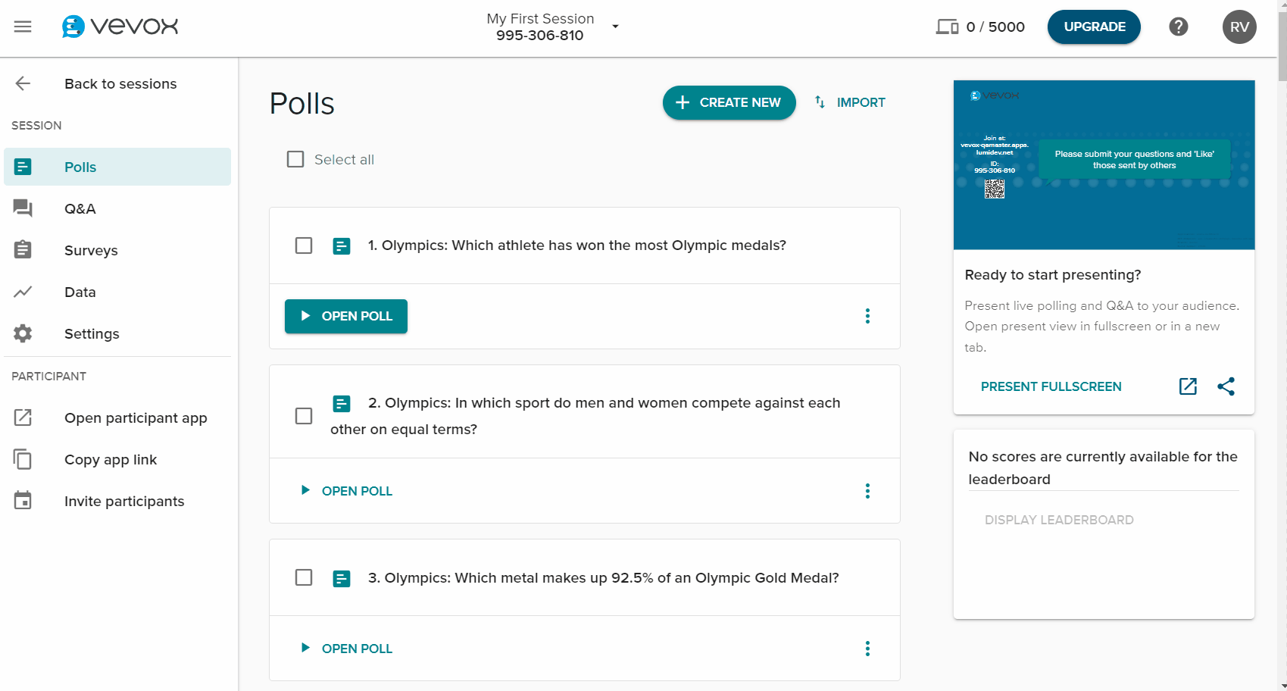Click OPEN POLL button for question 1
The width and height of the screenshot is (1287, 691).
tap(346, 316)
